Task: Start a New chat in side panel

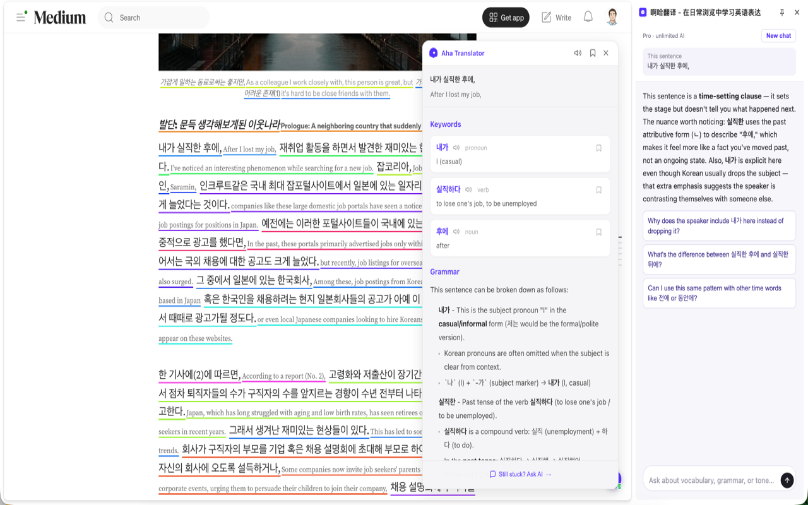Action: [x=778, y=36]
